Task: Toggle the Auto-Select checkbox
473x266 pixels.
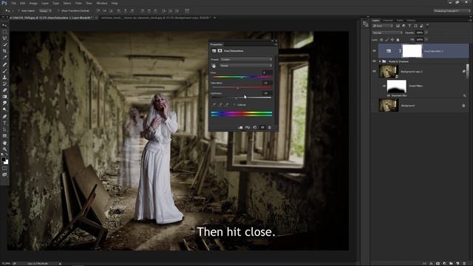Action: (x=18, y=10)
